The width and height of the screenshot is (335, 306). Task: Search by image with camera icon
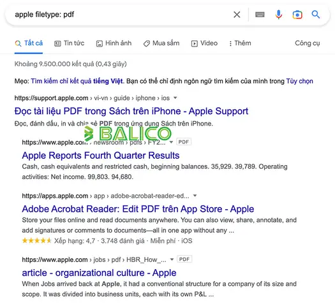[297, 15]
